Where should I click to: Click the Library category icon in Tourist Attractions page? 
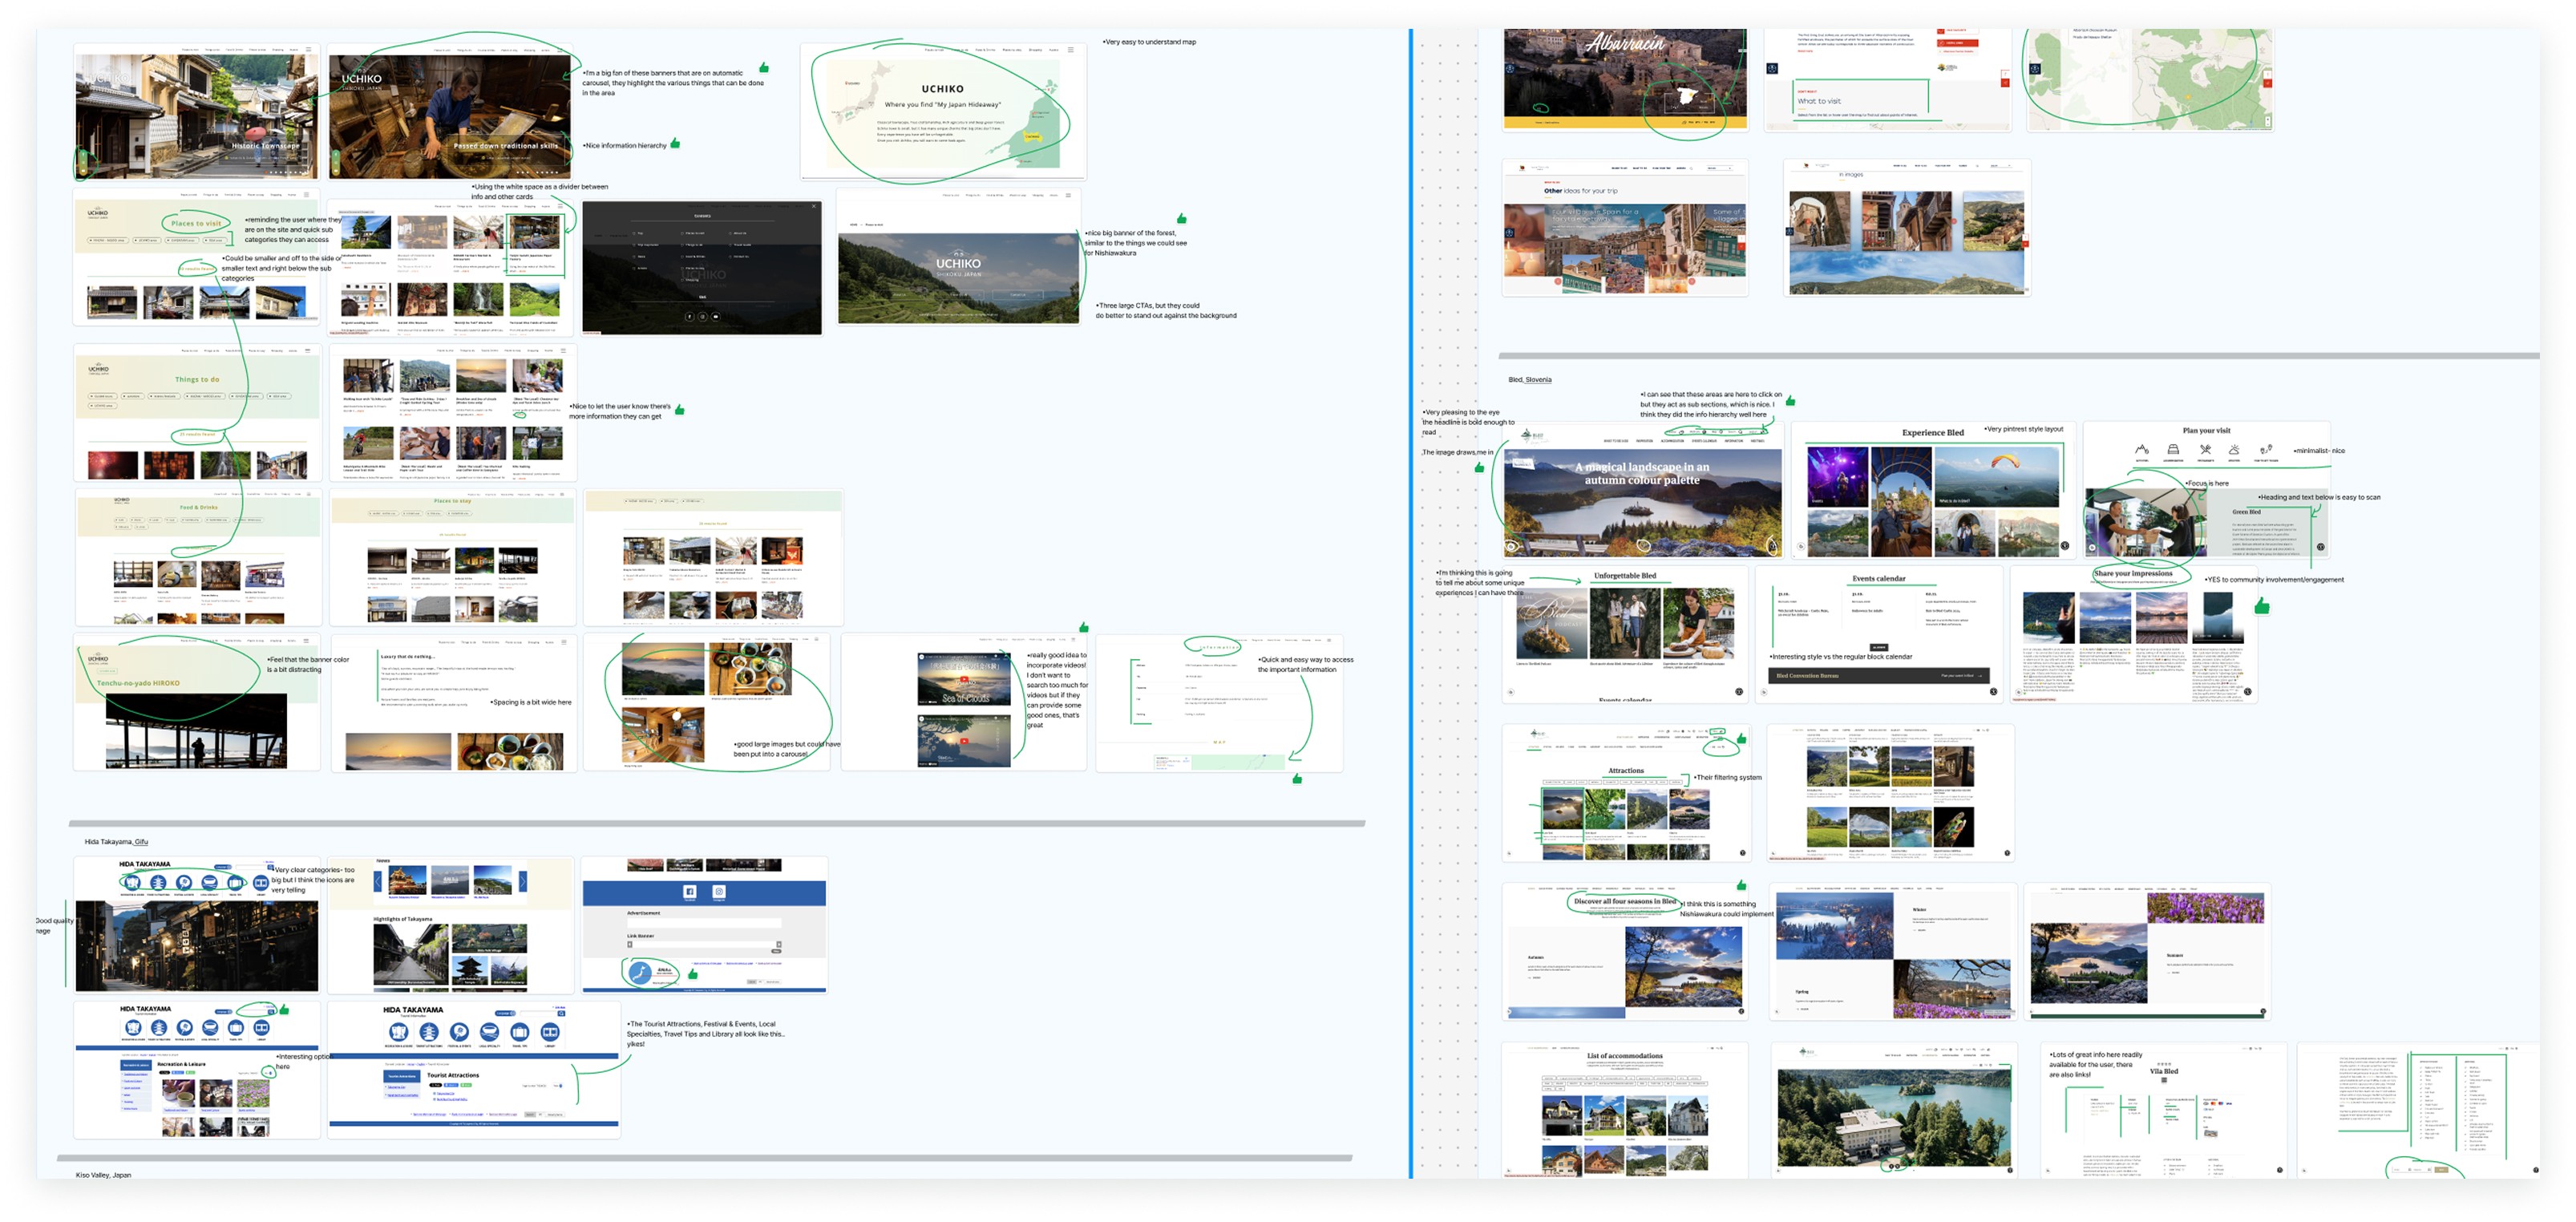[x=549, y=1032]
